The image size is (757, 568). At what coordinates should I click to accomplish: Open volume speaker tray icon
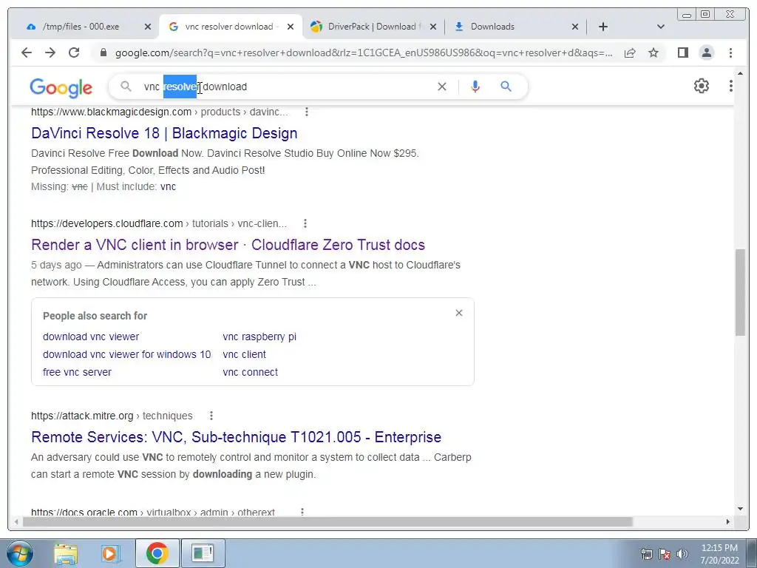682,554
